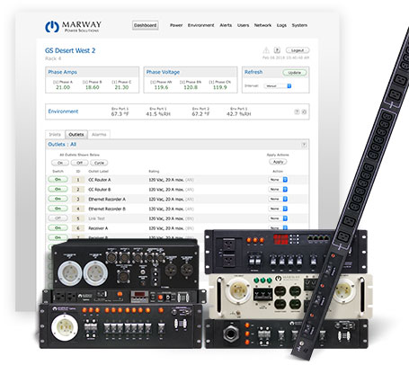The height and width of the screenshot is (365, 409).
Task: Open the Power menu
Action: coord(176,25)
